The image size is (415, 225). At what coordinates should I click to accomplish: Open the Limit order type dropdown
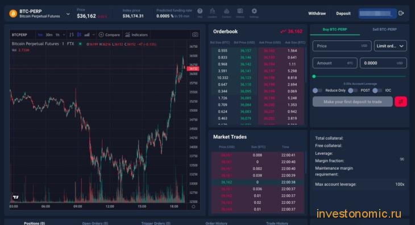[x=390, y=46]
